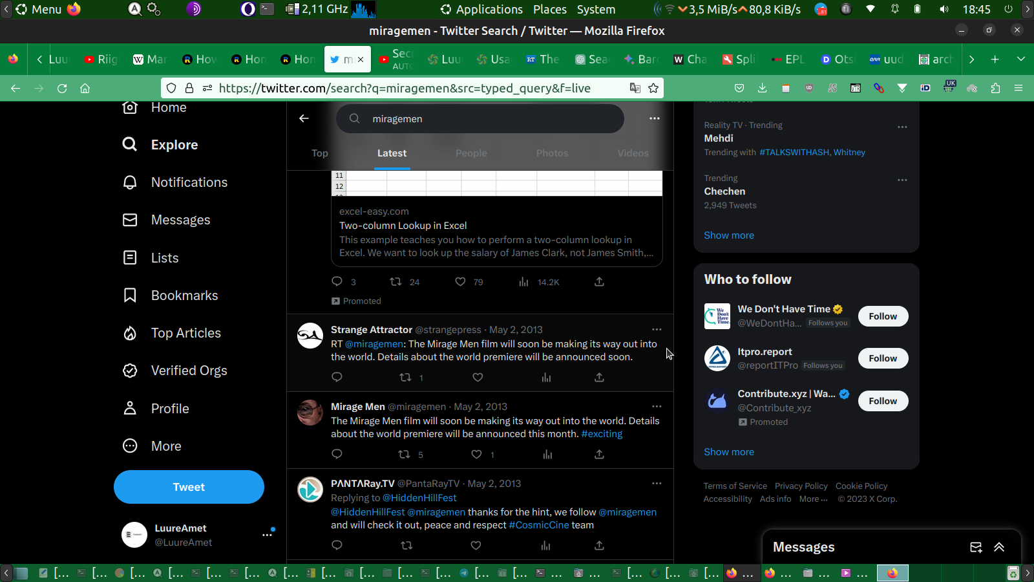Follow We Don't Have Time

(883, 316)
